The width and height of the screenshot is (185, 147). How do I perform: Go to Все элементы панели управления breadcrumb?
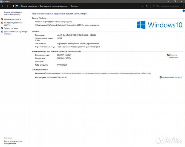(x=53, y=6)
